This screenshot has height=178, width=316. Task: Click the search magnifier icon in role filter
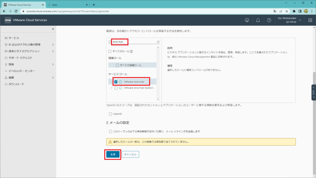pyautogui.click(x=110, y=42)
